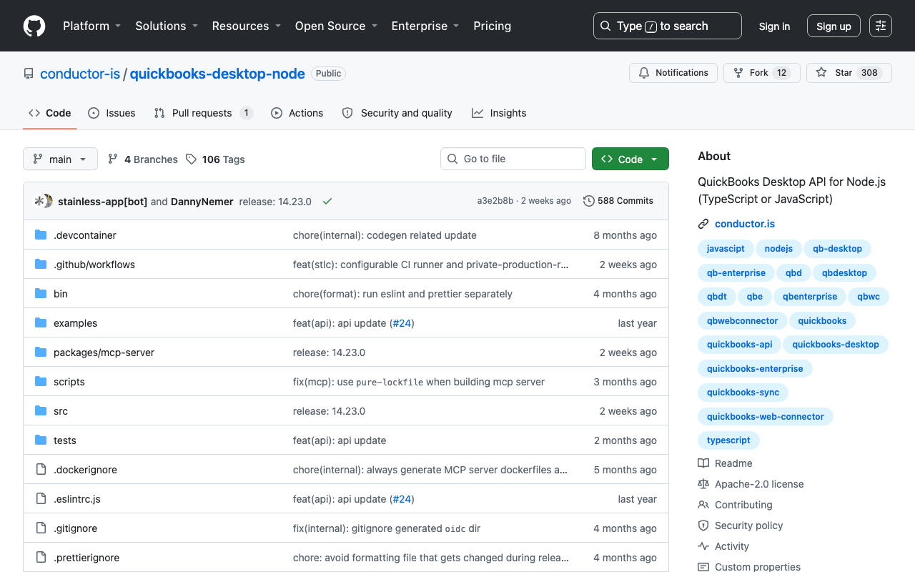This screenshot has width=915, height=572.
Task: Switch to the Issues tab
Action: 112,113
